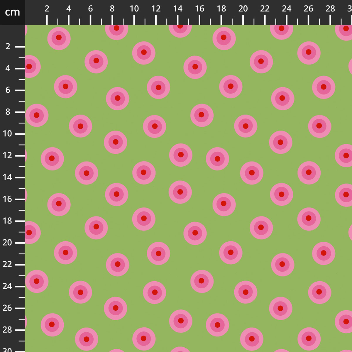Image resolution: width=352 pixels, height=352 pixels.
Task: Click the number 28 on the horizontal ruler
Action: [x=330, y=8]
